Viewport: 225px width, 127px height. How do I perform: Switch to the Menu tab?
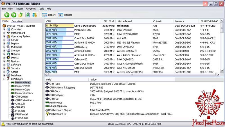5,21
